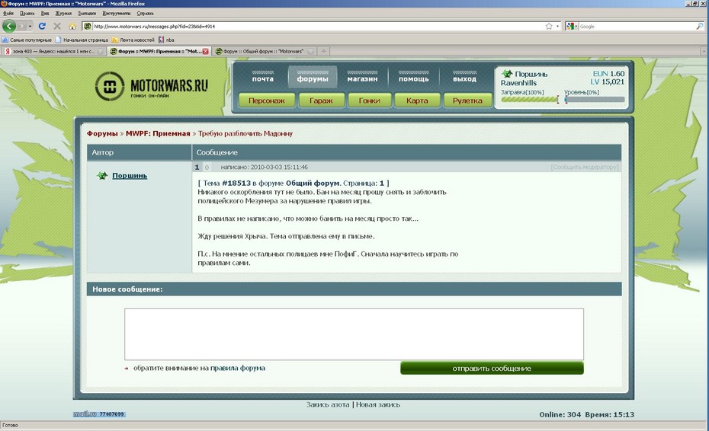709x431 pixels.
Task: Open the Вид menu
Action: [45, 13]
